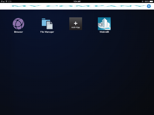Tap the Add vApp tile
This screenshot has height=115, width=154.
coord(76,24)
